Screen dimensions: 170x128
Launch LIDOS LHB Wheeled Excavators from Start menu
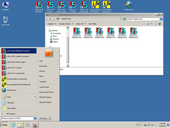pos(19,51)
